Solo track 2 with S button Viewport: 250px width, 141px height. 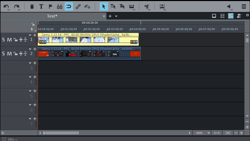click(3, 54)
